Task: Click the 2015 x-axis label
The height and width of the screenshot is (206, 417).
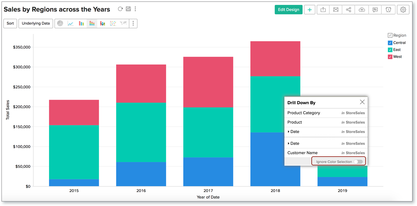Action: coord(74,191)
